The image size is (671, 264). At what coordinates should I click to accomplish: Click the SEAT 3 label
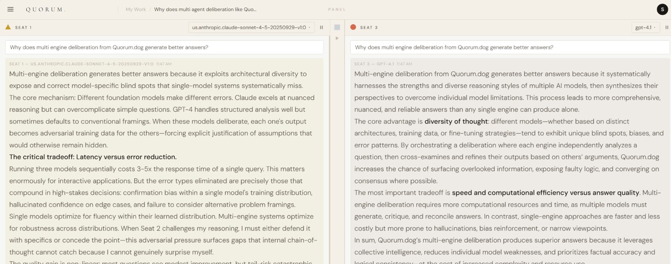click(369, 28)
